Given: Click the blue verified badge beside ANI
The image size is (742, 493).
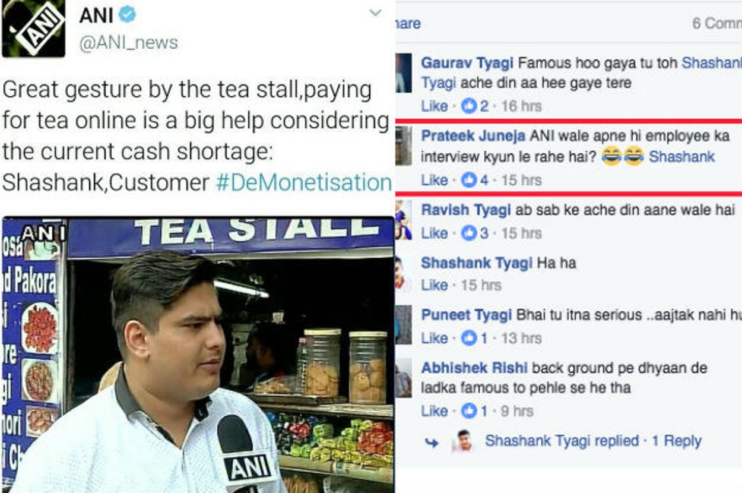Looking at the screenshot, I should (x=127, y=15).
